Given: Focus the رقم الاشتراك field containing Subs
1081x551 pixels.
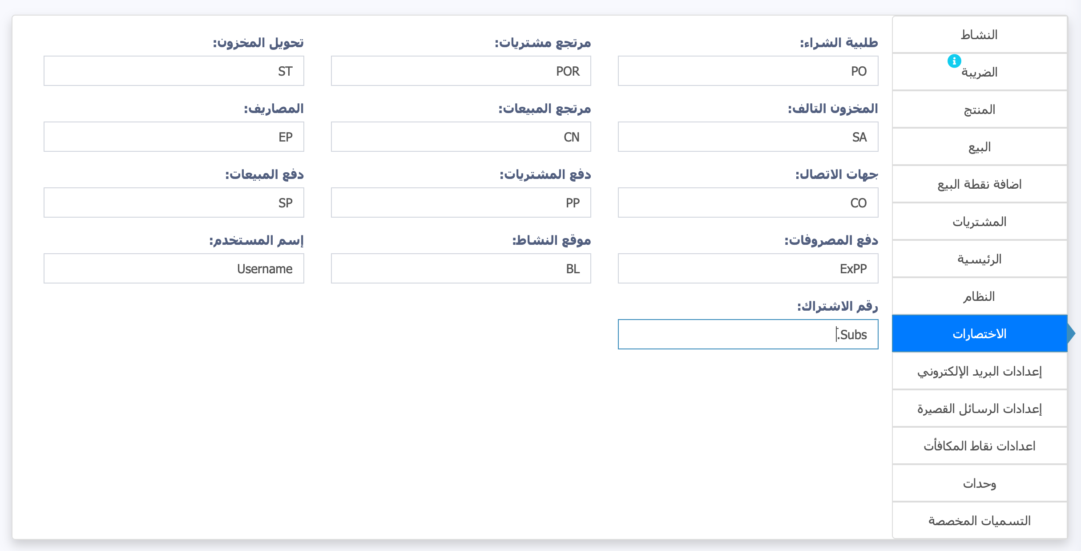Looking at the screenshot, I should [x=748, y=334].
